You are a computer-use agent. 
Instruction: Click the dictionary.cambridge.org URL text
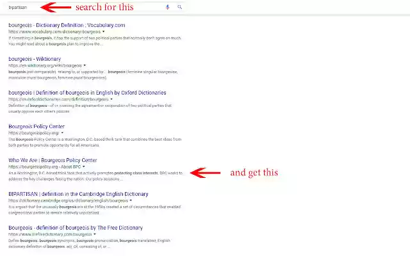[x=68, y=200]
